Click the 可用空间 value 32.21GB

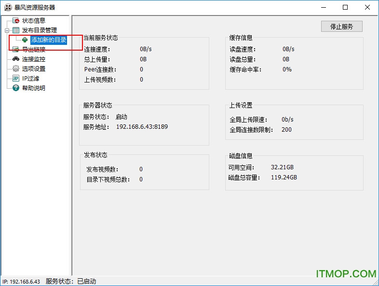[x=282, y=167]
